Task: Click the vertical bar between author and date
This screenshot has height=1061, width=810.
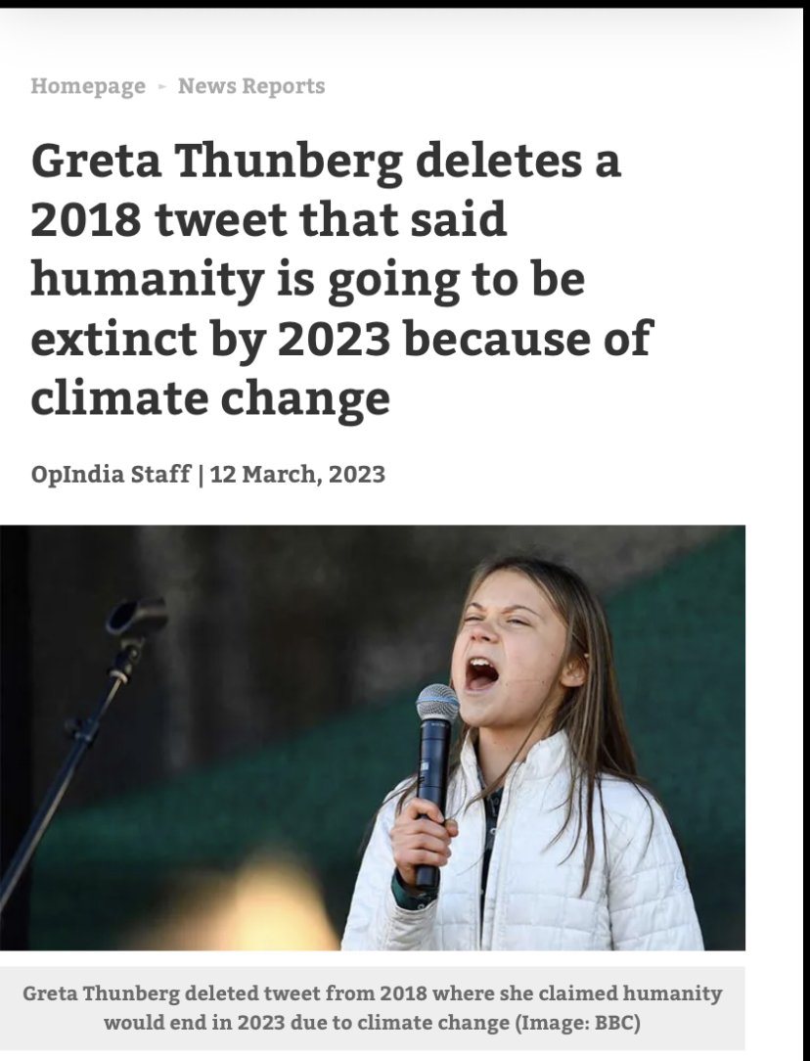Action: point(201,474)
